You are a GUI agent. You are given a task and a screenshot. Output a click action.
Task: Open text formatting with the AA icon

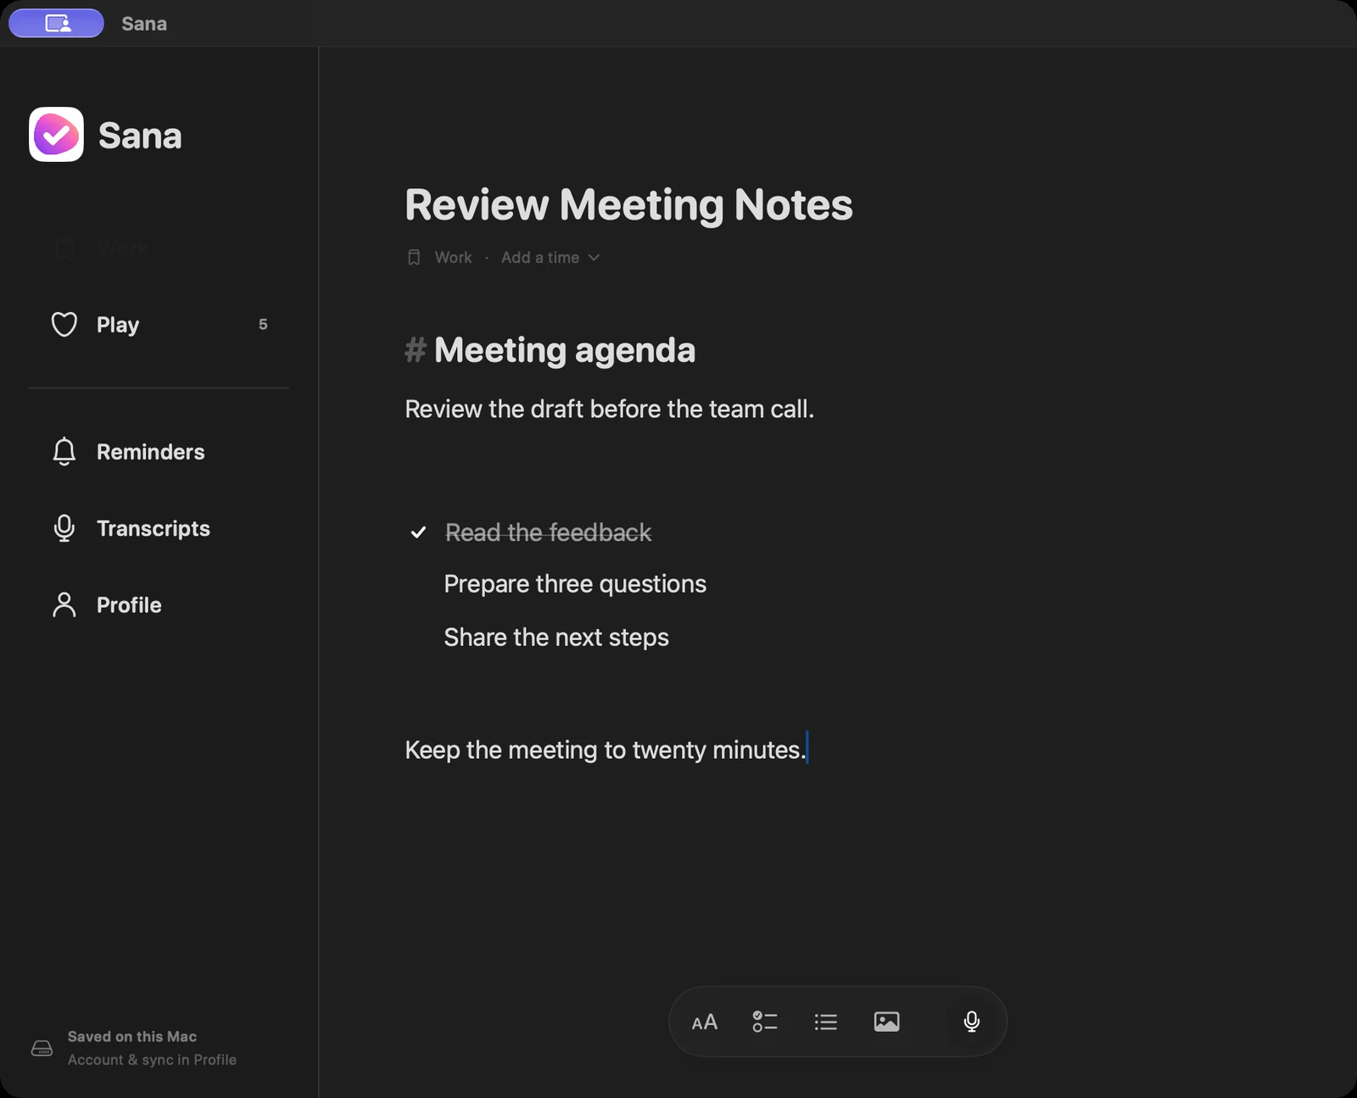click(x=704, y=1022)
